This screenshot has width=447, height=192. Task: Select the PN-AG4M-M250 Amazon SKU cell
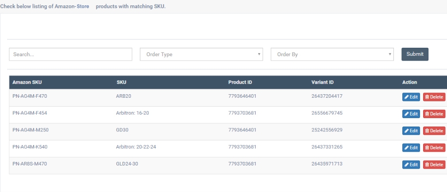point(31,130)
